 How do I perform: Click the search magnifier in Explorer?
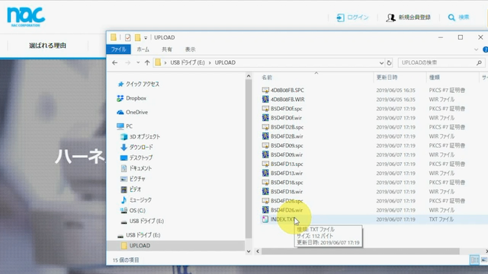pyautogui.click(x=479, y=62)
